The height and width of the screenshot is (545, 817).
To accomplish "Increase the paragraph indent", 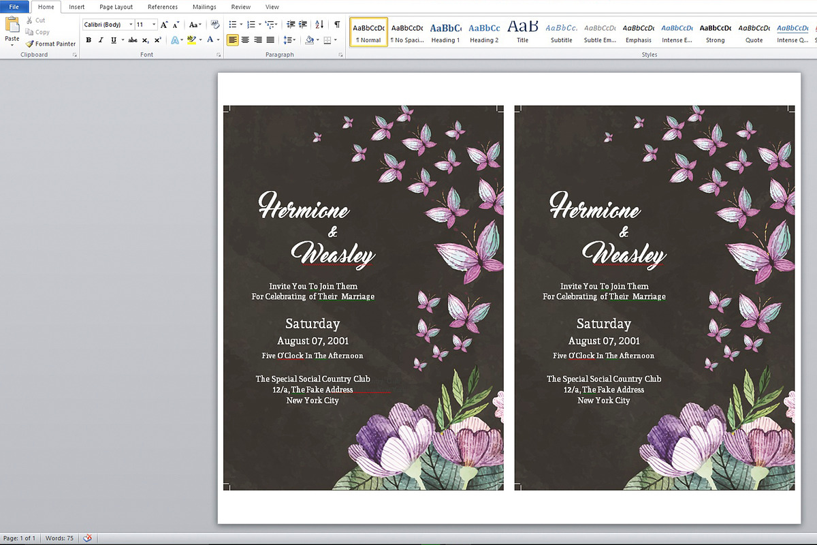I will pos(303,25).
